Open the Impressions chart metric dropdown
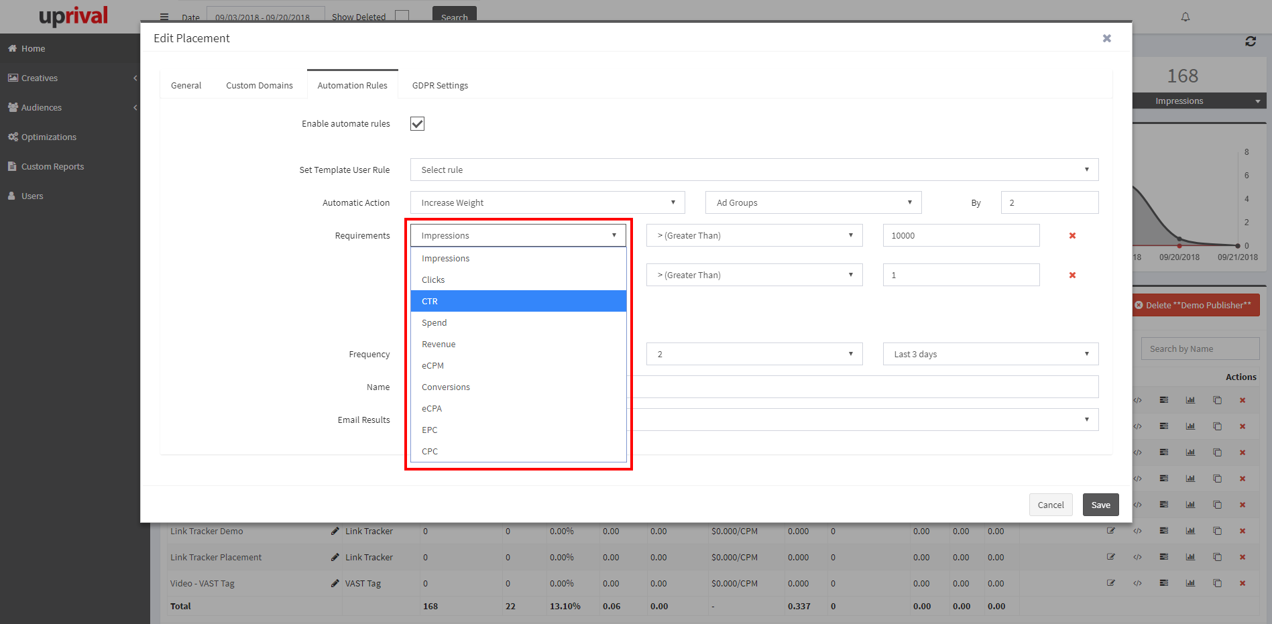 pos(1199,101)
